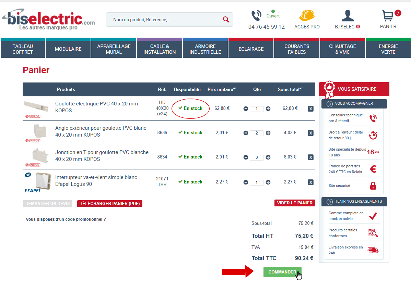411x281 pixels.
Task: Increase quantity of Goulotte électrique PVC
Action: pos(268,108)
